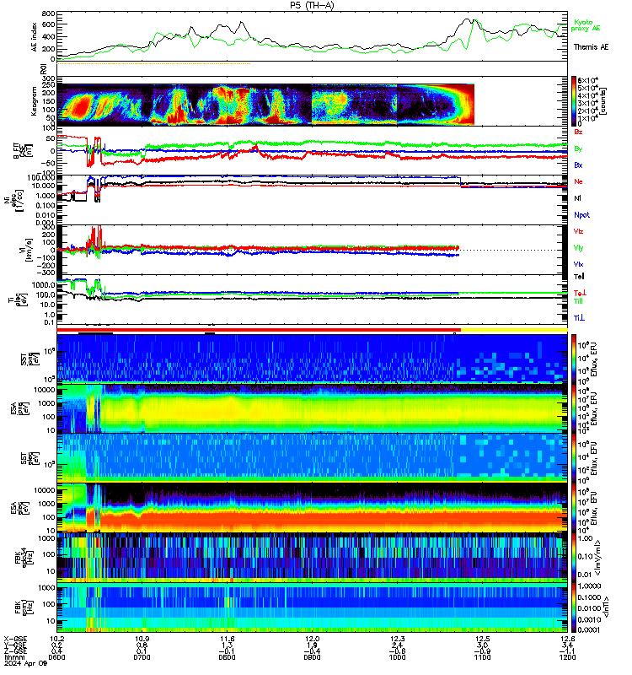Click the date label 2024 Apr 09

[x=25, y=663]
